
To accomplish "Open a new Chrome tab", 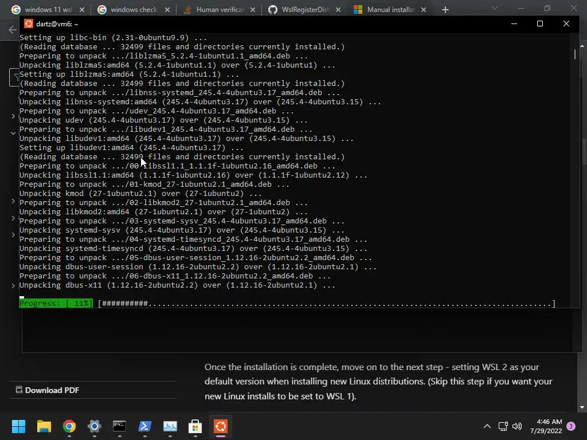I will coord(445,10).
